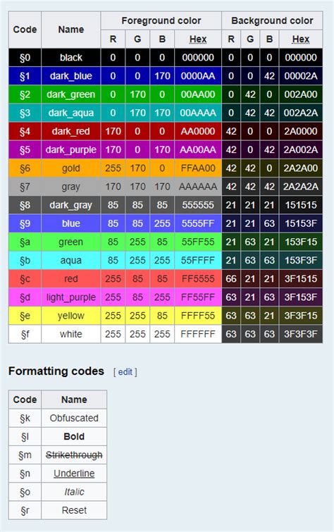Viewport: 334px width, 532px height.
Task: Select hex value FFAA00
Action: 198,168
